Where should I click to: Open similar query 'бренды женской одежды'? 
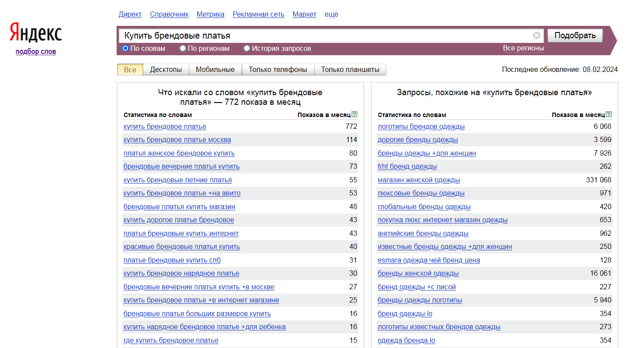[x=418, y=273]
